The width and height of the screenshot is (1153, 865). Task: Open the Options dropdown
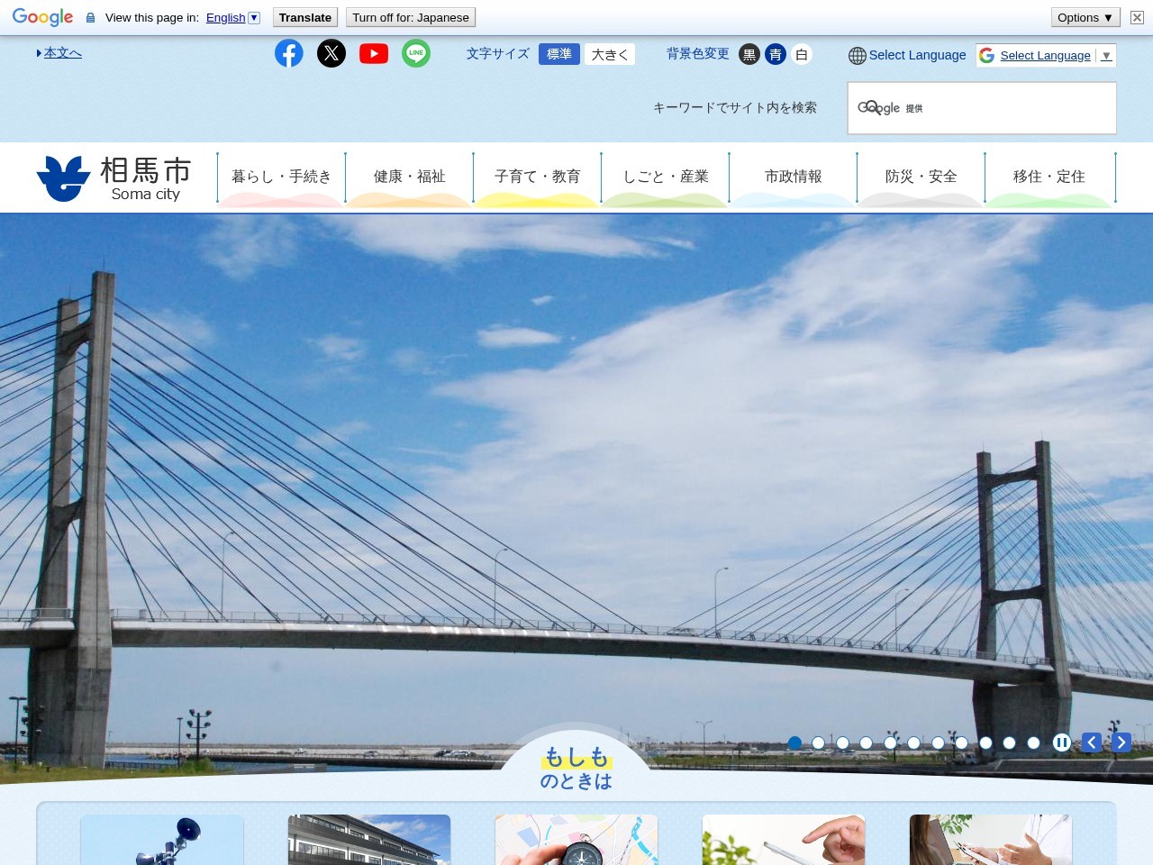point(1085,17)
